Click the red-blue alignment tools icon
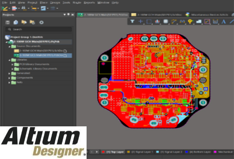This screenshot has height=159, width=234. coord(14,8)
